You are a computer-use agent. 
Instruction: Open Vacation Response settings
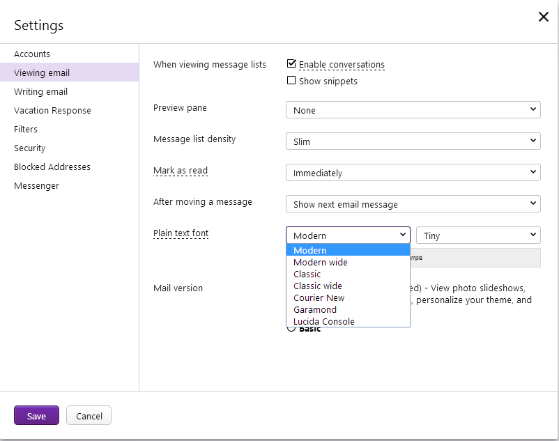tap(52, 110)
